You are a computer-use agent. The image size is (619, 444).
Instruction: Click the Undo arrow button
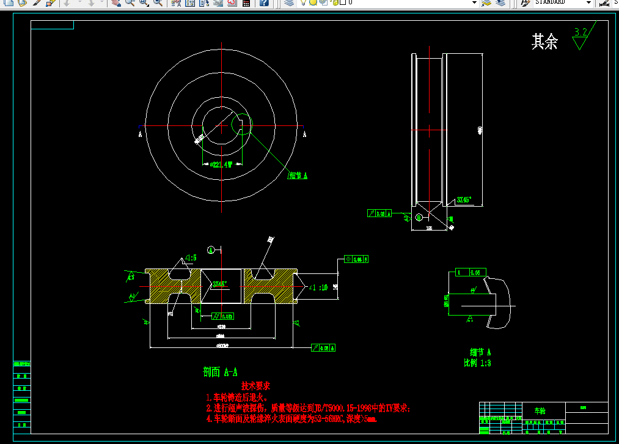pos(67,2)
